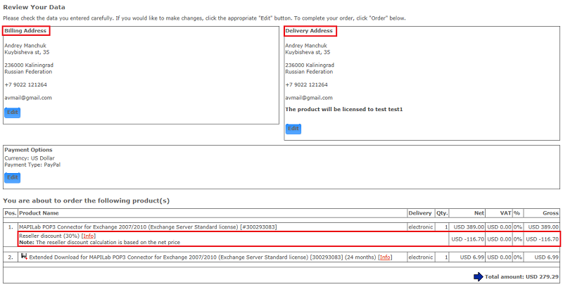Click "236000 Kaliningrad" in the Billing Address box
563x287 pixels.
(x=29, y=65)
